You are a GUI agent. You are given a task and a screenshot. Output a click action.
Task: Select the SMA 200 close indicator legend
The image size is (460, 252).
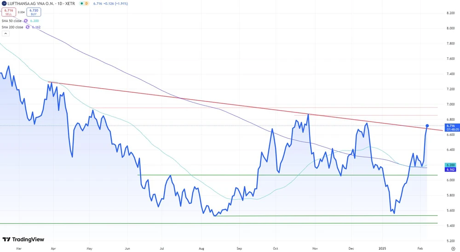(12, 27)
